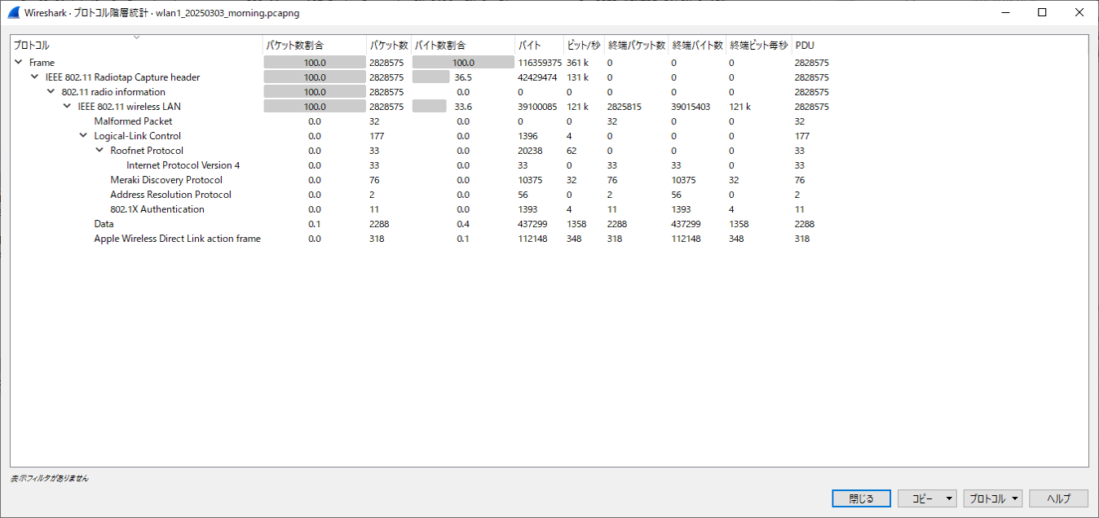This screenshot has height=518, width=1099.
Task: Collapse IEEE 802.11 Radiotap Capture header
Action: (34, 77)
